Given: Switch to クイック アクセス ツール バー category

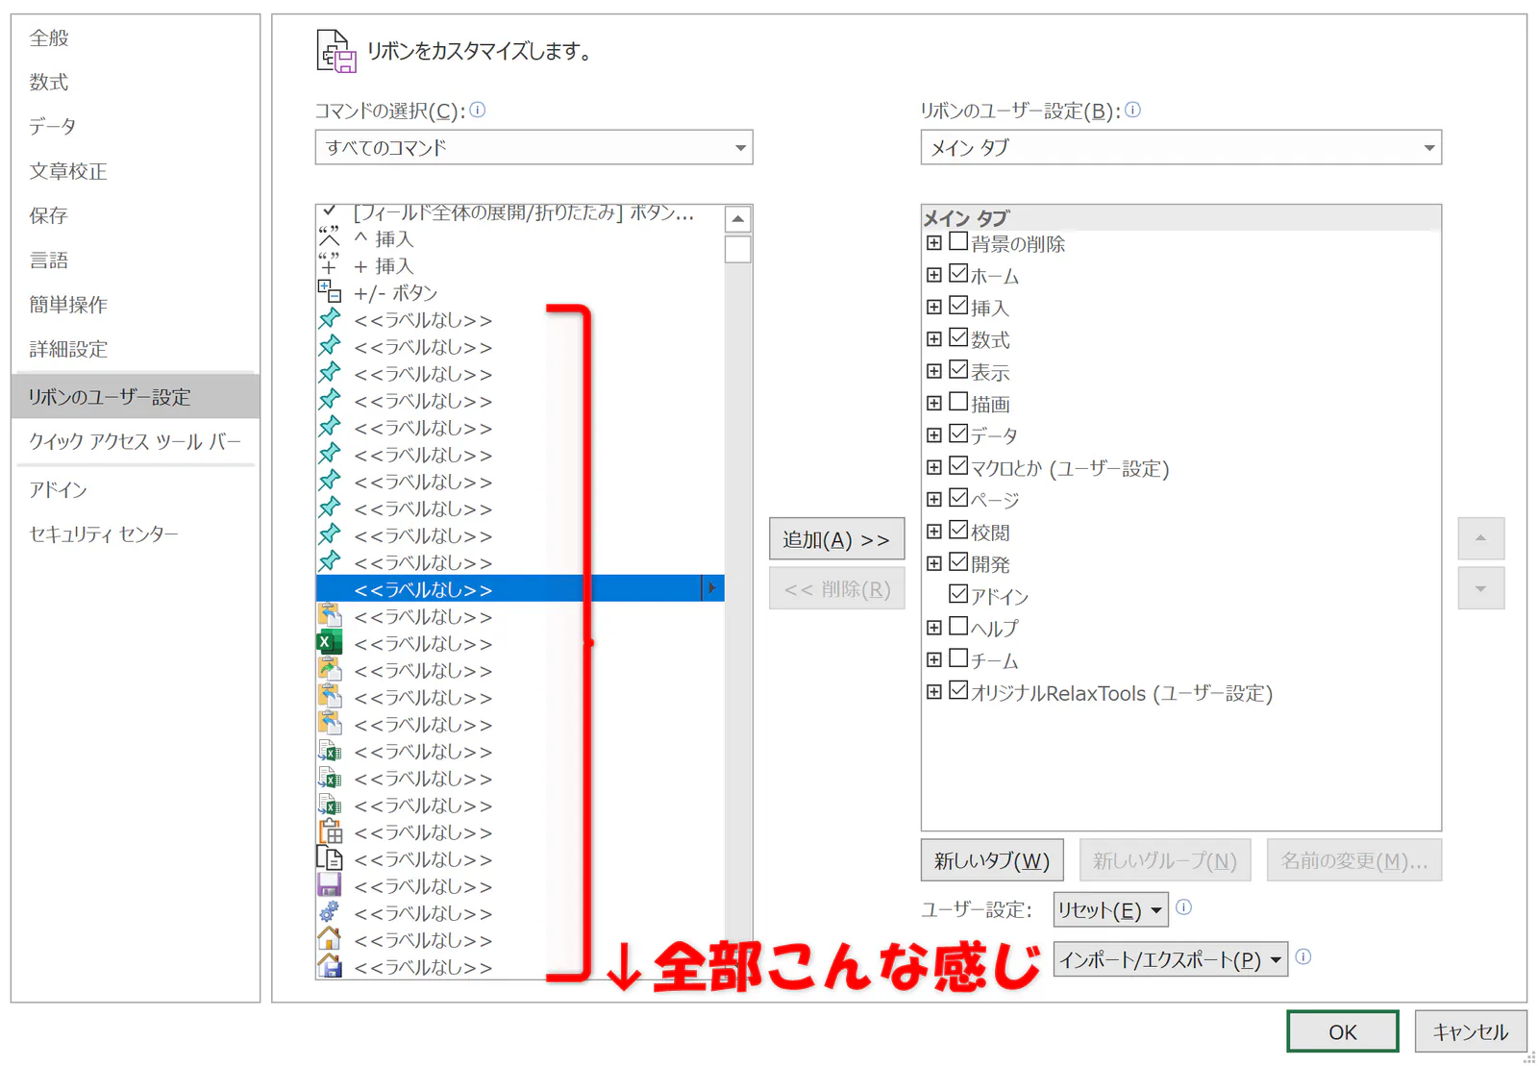Looking at the screenshot, I should [x=136, y=441].
